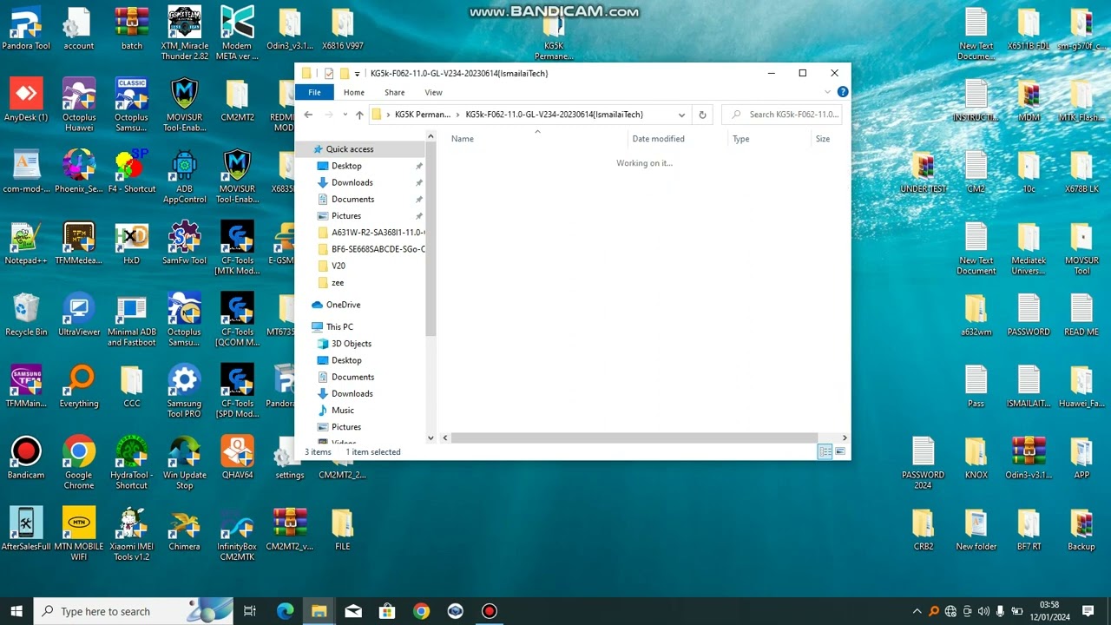Viewport: 1111px width, 625px height.
Task: Open AnyDesk shortcut on desktop
Action: coord(26,99)
